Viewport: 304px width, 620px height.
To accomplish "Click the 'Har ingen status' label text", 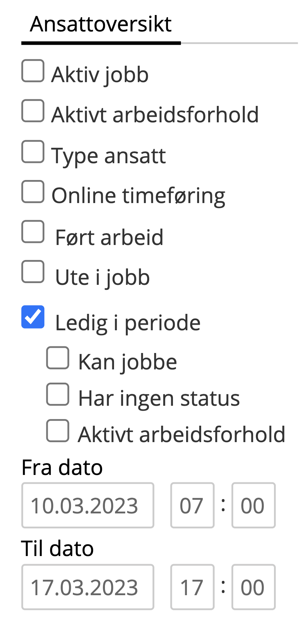I will click(x=159, y=398).
